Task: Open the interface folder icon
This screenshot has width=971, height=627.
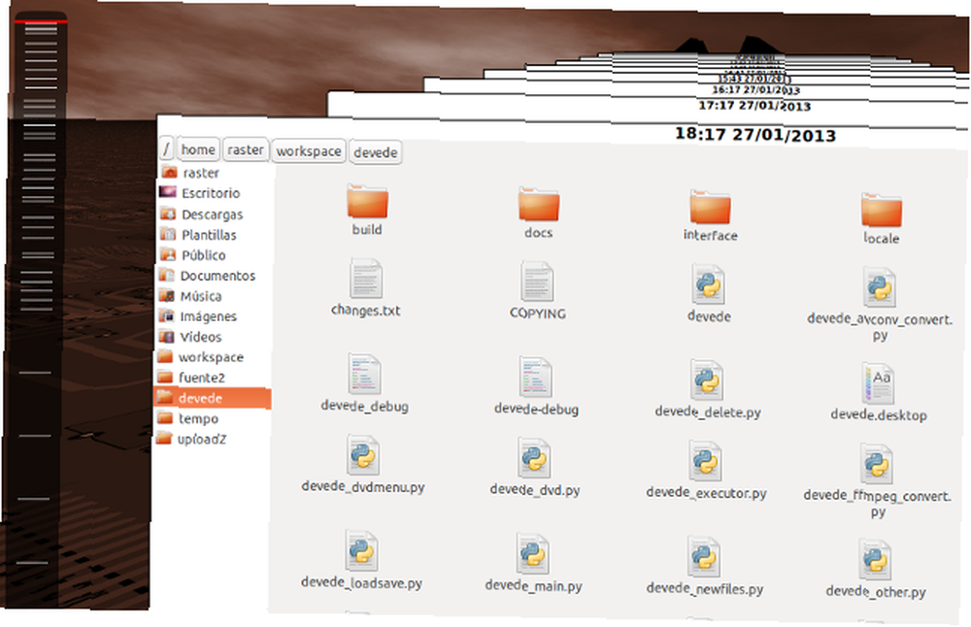Action: (711, 207)
